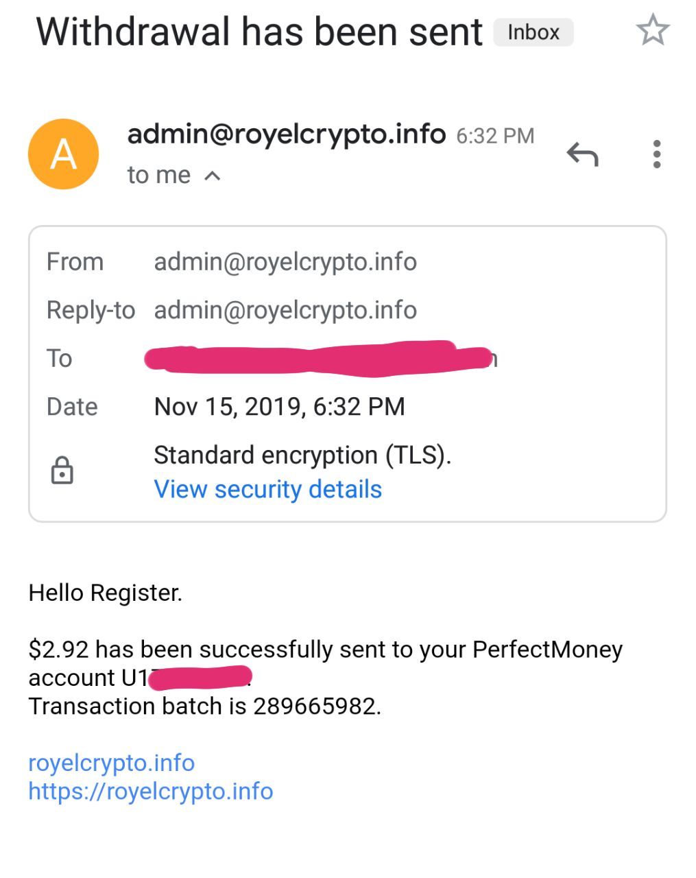
Task: Tap the orange sender avatar "A"
Action: [63, 154]
